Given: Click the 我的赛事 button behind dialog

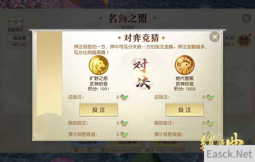Looking at the screenshot, I should (127, 143).
